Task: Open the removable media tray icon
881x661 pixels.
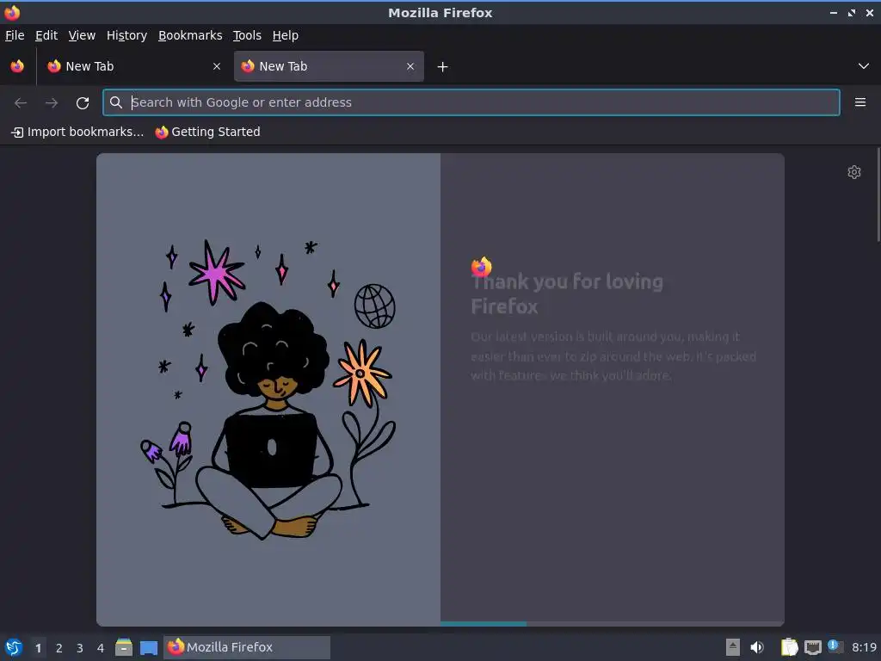Action: (x=733, y=647)
